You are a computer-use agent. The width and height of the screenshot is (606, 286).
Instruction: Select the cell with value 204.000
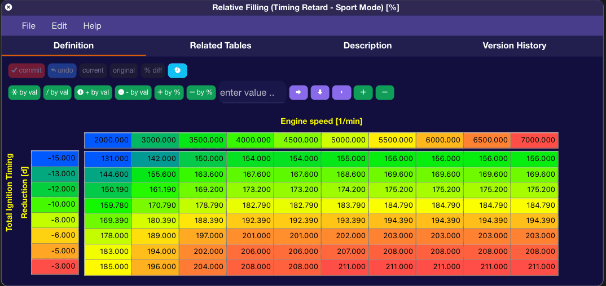[203, 267]
